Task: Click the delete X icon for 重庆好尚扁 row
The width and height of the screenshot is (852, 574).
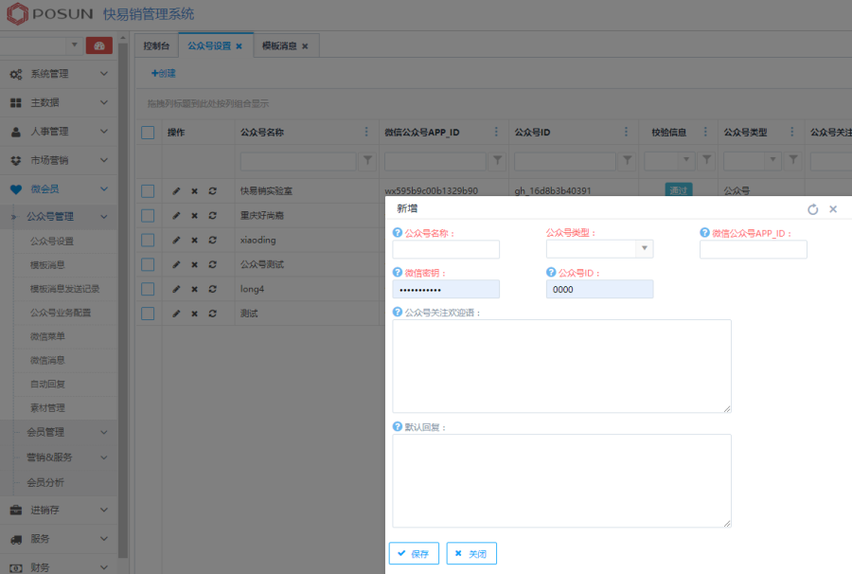Action: (194, 215)
